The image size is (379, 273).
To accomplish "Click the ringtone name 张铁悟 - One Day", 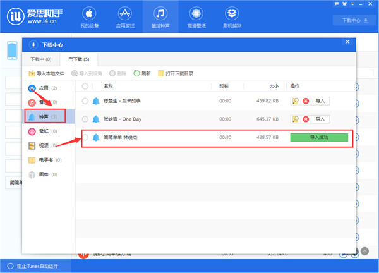I will (x=123, y=119).
